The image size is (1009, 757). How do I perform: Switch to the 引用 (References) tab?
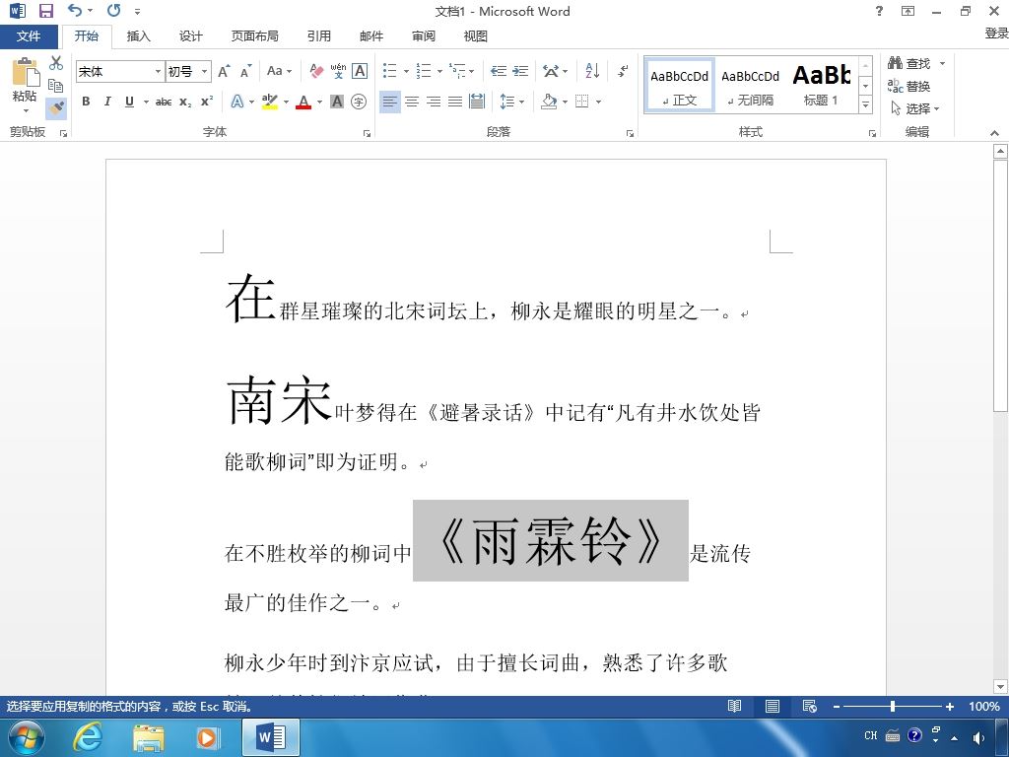318,36
